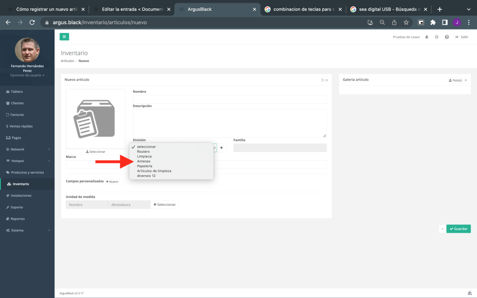Viewport: 477px width, 298px height.
Task: Toggle the green hamburger sidebar button
Action: pyautogui.click(x=64, y=37)
